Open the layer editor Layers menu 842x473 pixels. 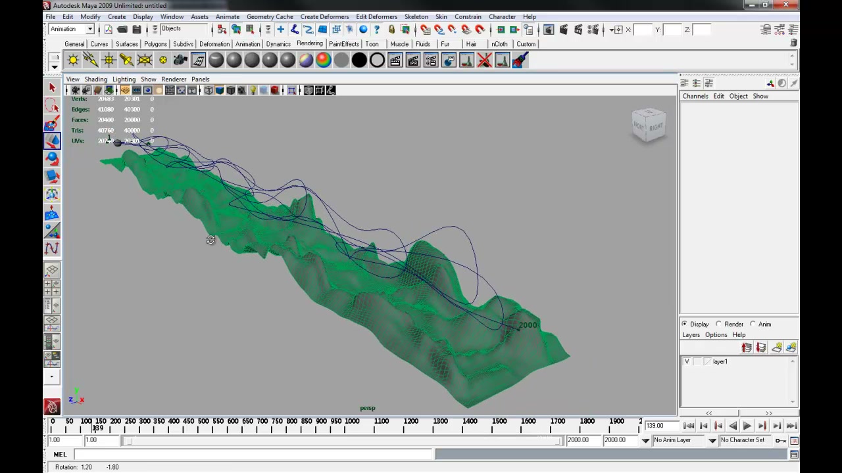coord(691,334)
